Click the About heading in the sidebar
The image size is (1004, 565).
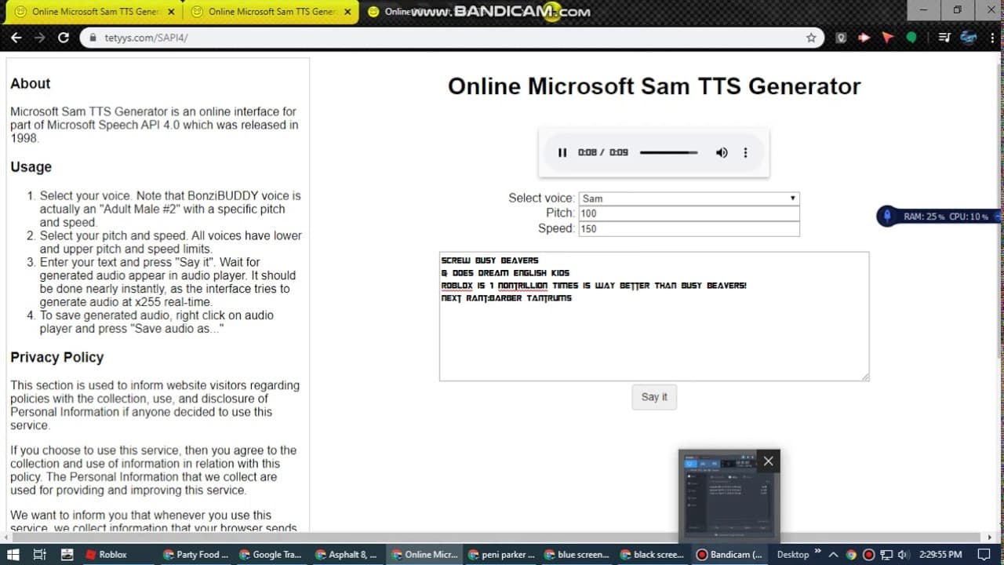30,83
